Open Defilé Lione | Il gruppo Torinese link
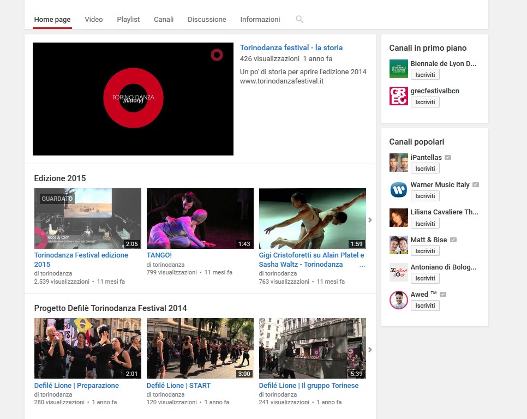Screen dimensions: 527x419 tap(309, 385)
